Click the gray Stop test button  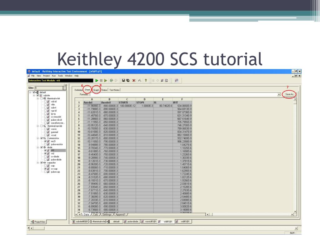tap(101, 81)
